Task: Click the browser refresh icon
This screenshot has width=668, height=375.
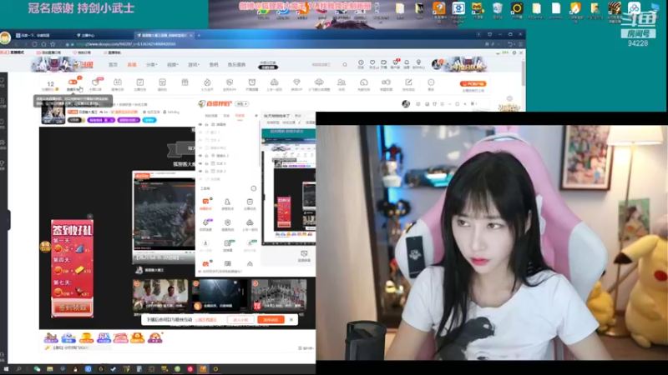Action: click(x=34, y=44)
